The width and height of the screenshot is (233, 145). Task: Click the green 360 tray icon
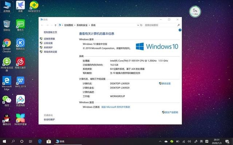pos(172,141)
